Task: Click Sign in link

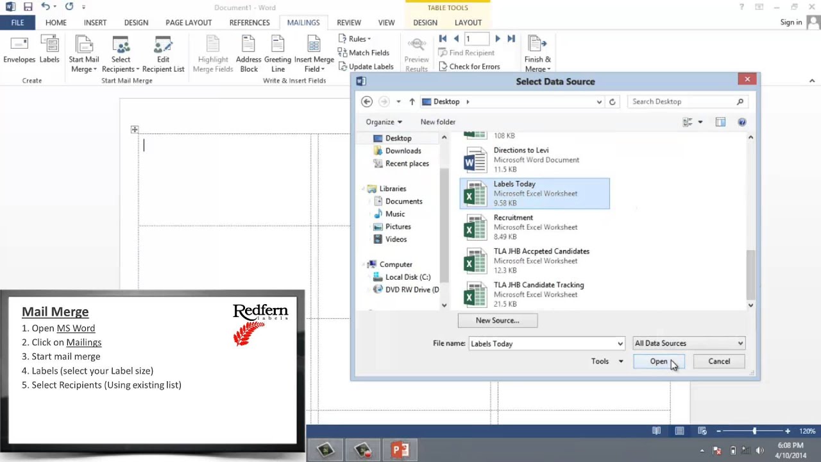Action: point(791,22)
